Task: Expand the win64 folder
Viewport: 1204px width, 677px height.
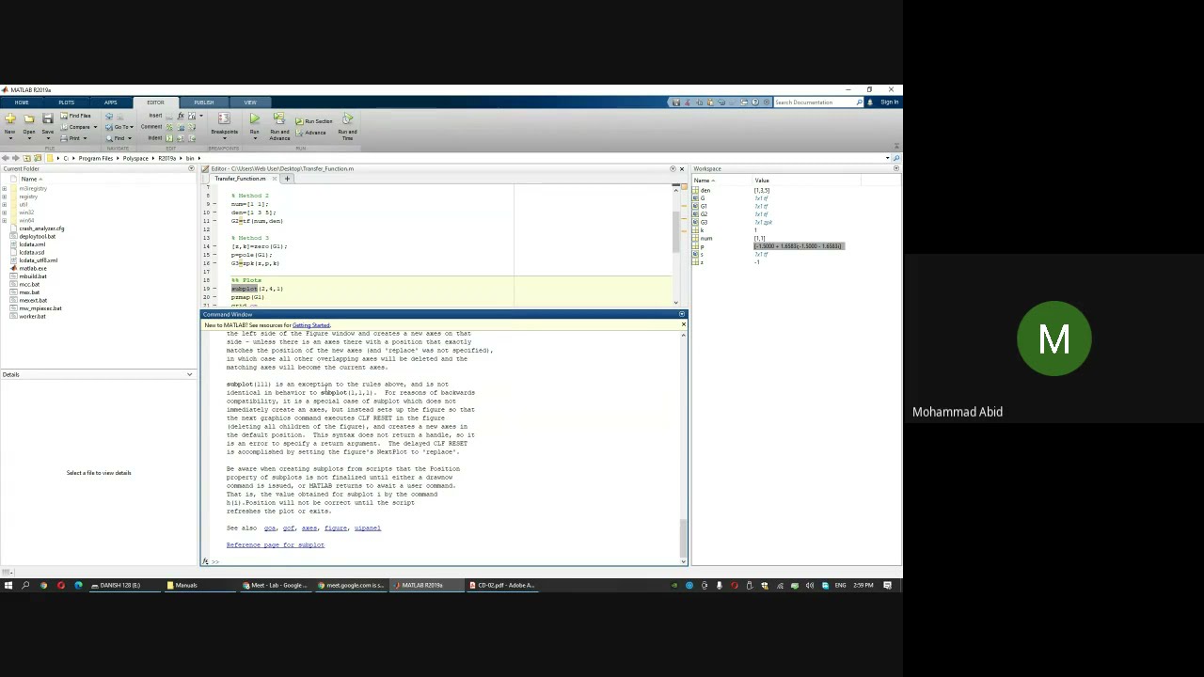Action: point(5,221)
